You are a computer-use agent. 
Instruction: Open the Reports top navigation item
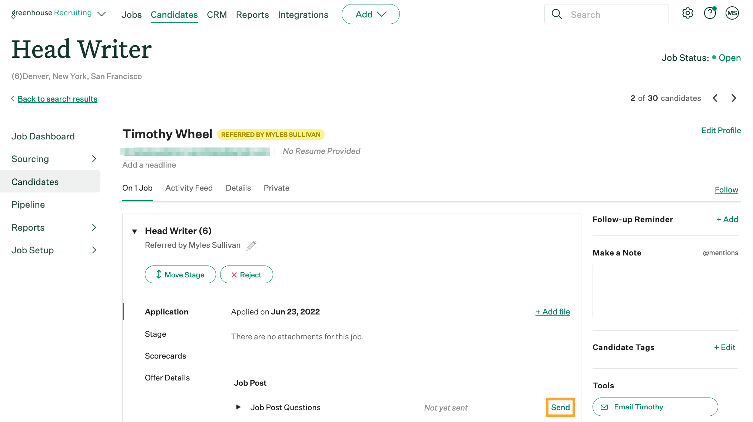pyautogui.click(x=252, y=15)
